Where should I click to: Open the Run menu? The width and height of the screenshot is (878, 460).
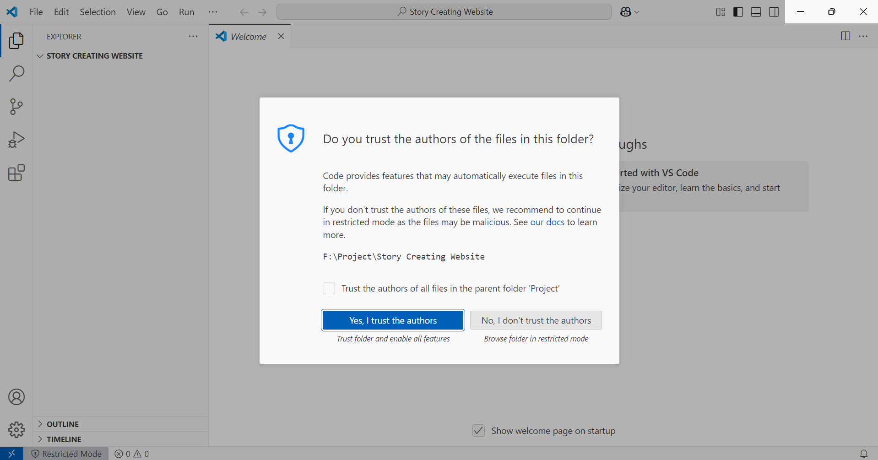pyautogui.click(x=187, y=12)
